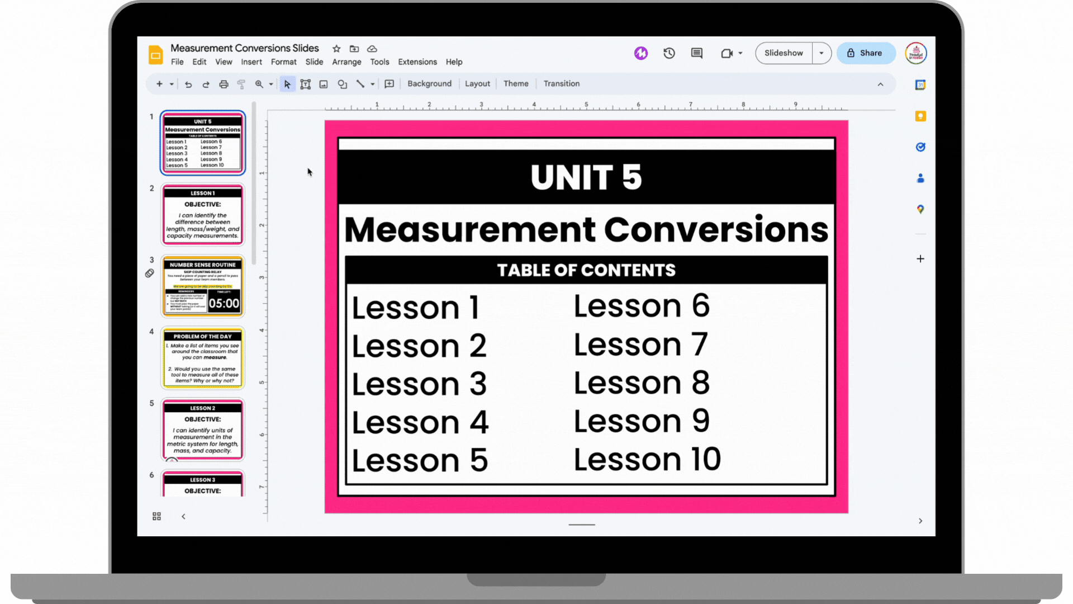Click the Print icon
The width and height of the screenshot is (1073, 604).
click(224, 84)
